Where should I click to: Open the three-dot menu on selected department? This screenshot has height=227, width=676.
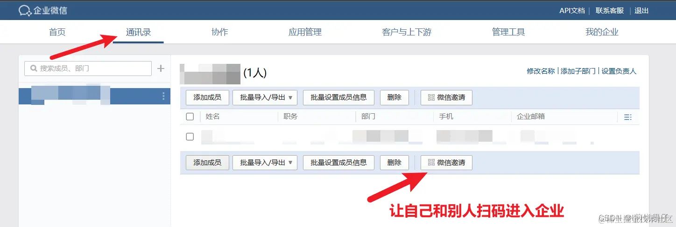coord(163,96)
